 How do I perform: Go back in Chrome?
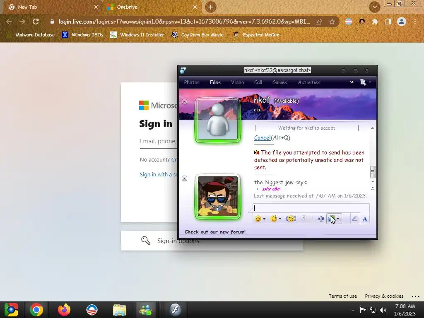pyautogui.click(x=9, y=22)
